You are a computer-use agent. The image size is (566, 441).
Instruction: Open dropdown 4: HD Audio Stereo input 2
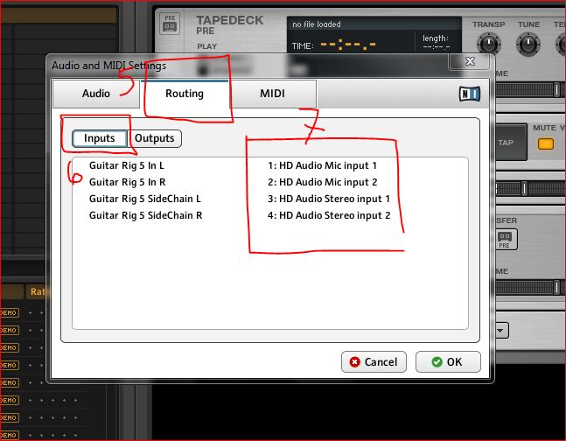329,215
